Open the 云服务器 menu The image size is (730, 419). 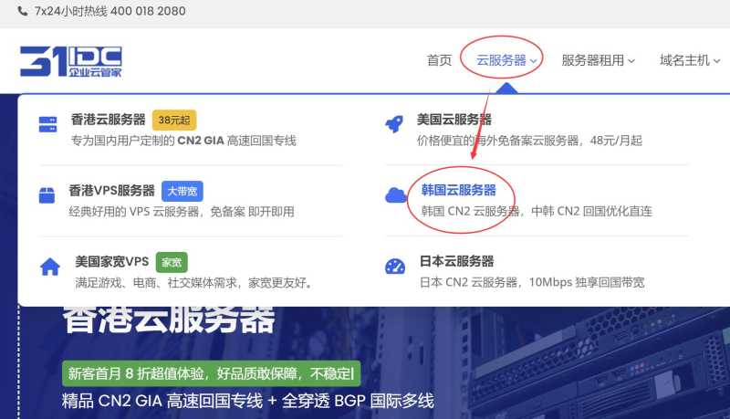click(x=501, y=60)
